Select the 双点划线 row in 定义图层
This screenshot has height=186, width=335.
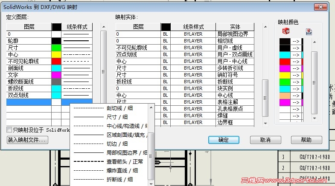50,95
